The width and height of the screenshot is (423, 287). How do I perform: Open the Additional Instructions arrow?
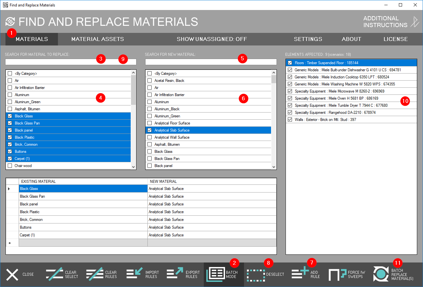(414, 22)
